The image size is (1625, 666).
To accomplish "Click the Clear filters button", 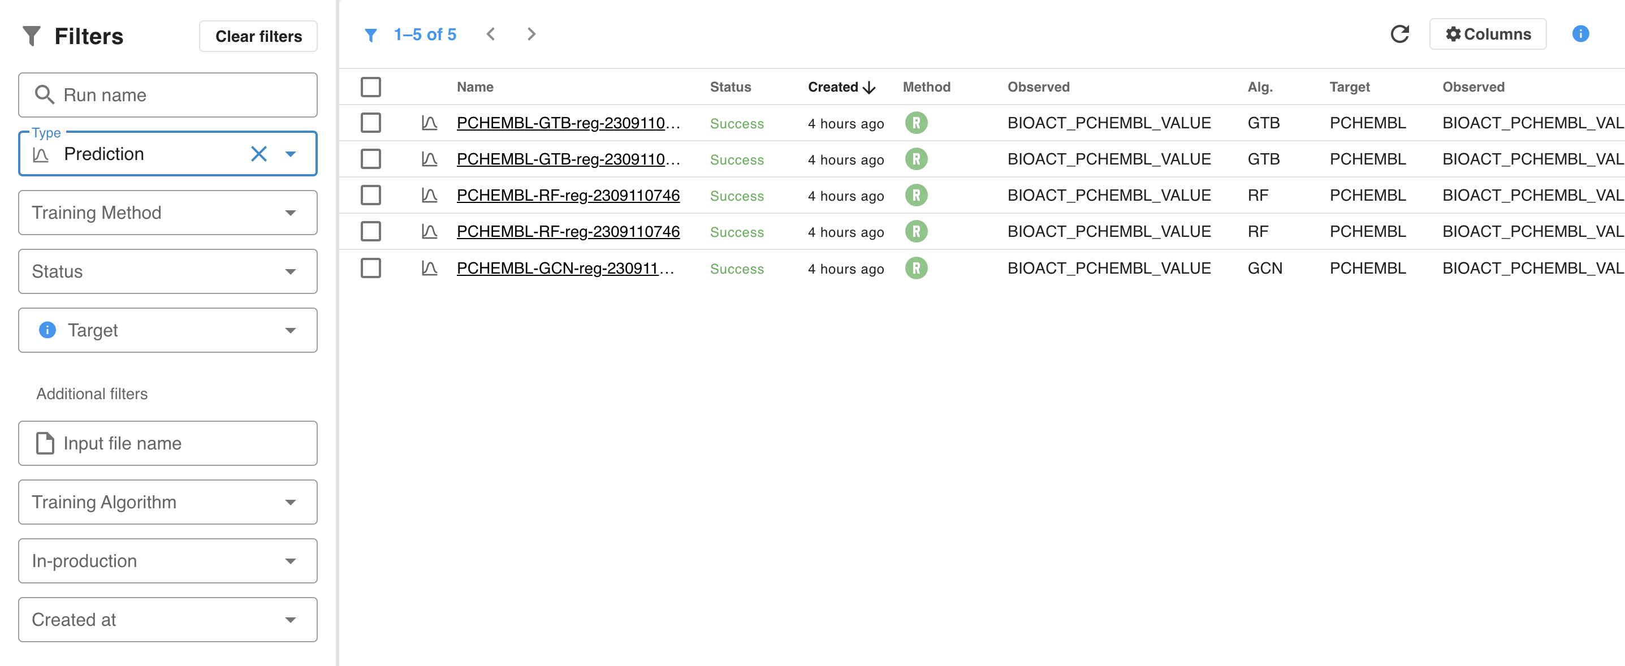I will click(258, 37).
